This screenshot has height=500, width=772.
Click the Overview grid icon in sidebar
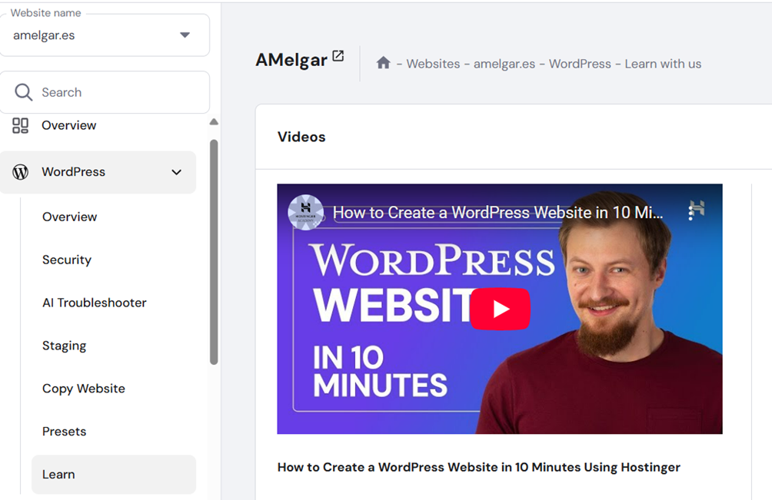(x=21, y=125)
